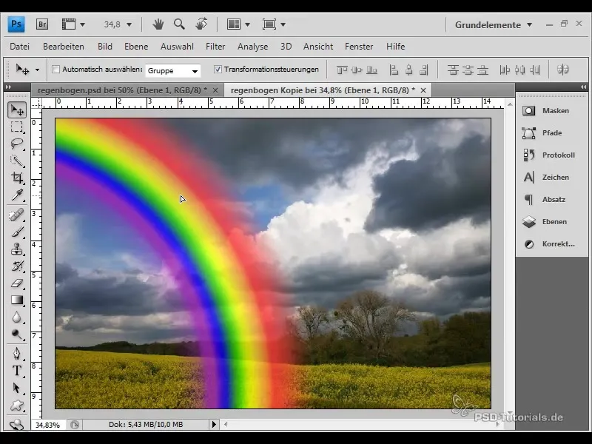Select the Custom Shape tool
Screen dimensions: 592x444
(x=17, y=405)
